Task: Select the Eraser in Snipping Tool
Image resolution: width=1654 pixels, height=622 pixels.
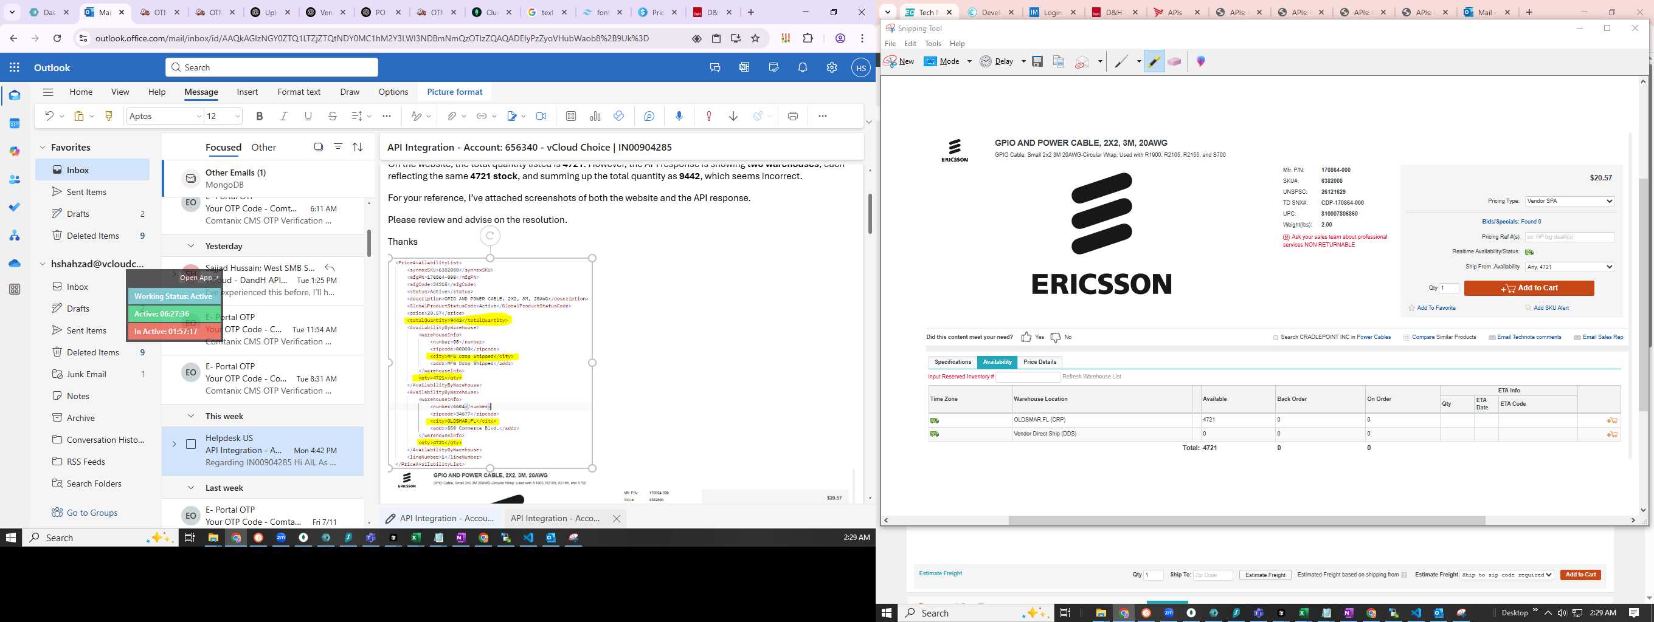Action: [x=1174, y=61]
